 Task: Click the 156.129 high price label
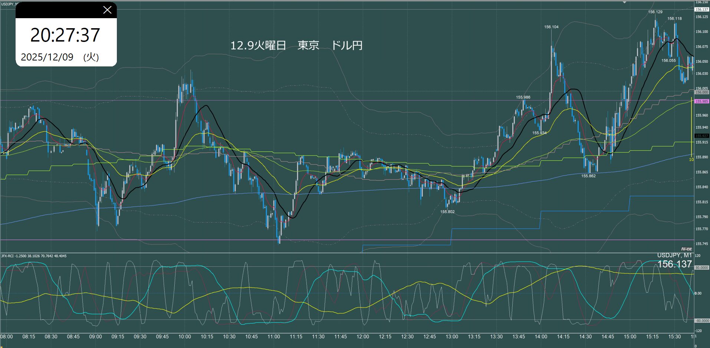pos(655,12)
